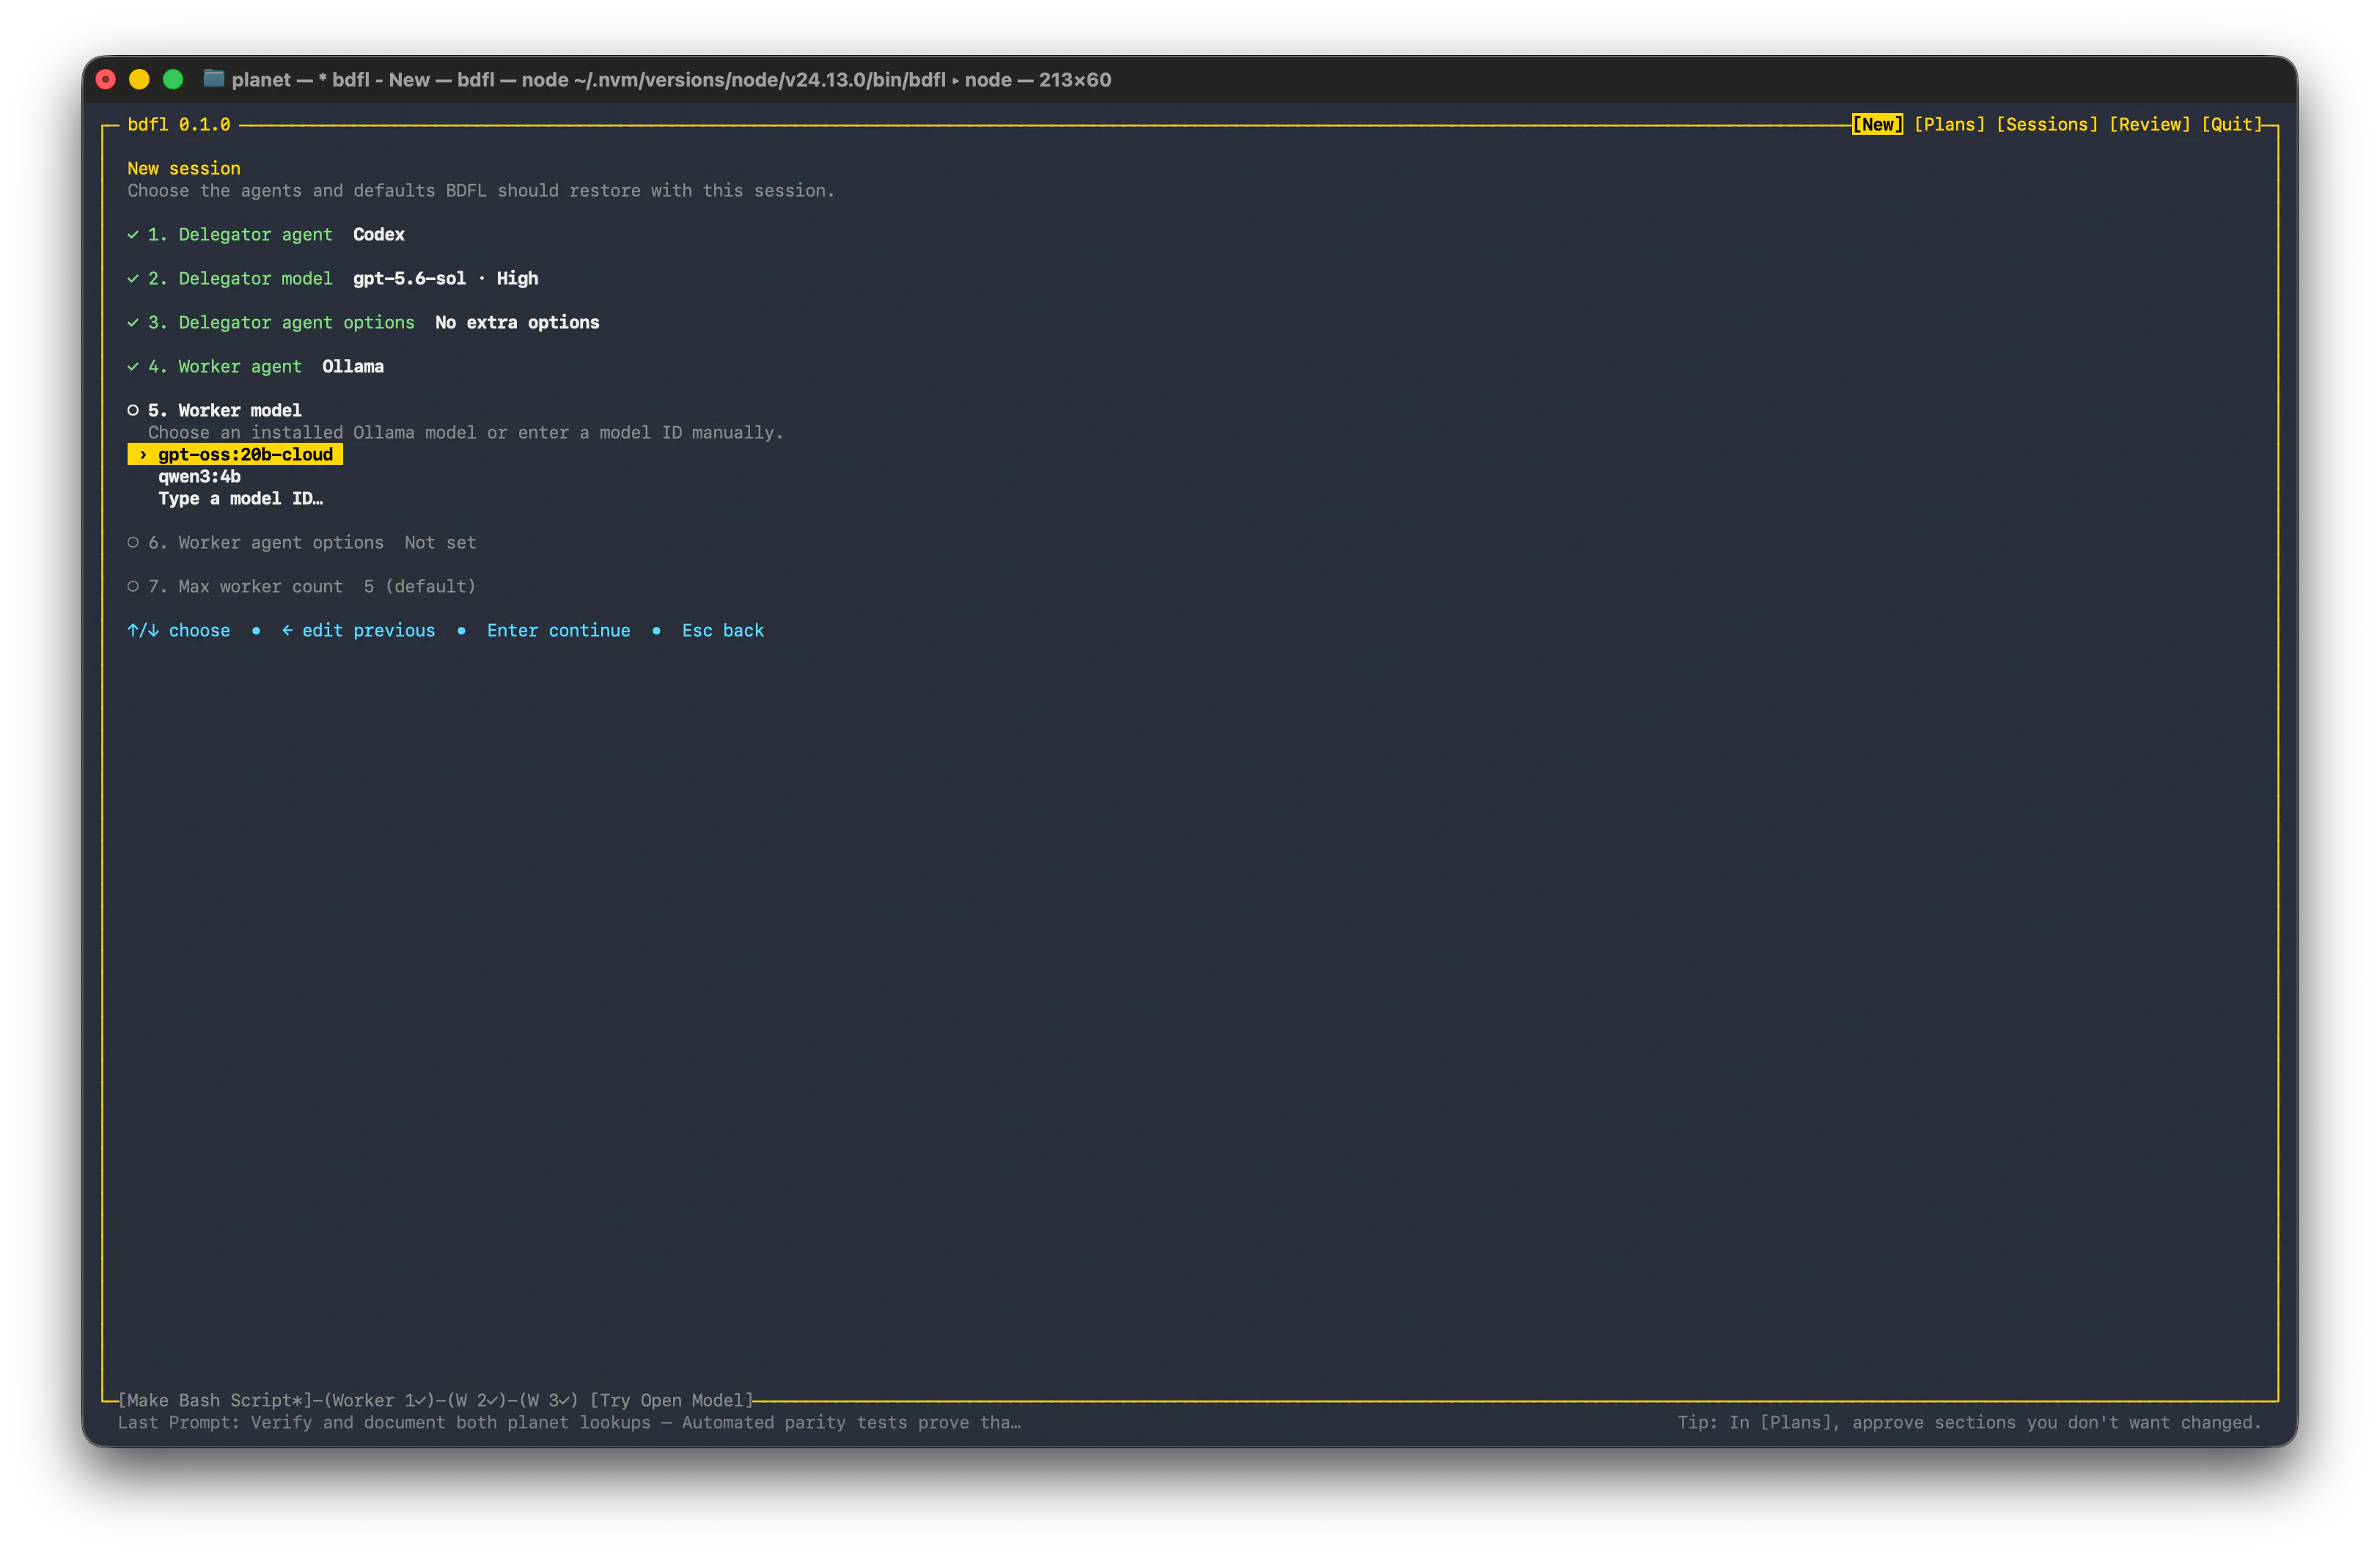
Task: Click the 'gpt-5.6-sol · High' value
Action: coord(446,278)
